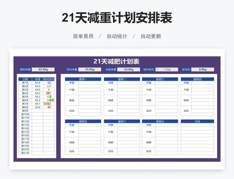Click weight cell 63.8 for 第8天
Image resolution: width=234 pixels, height=179 pixels.
coord(38,107)
